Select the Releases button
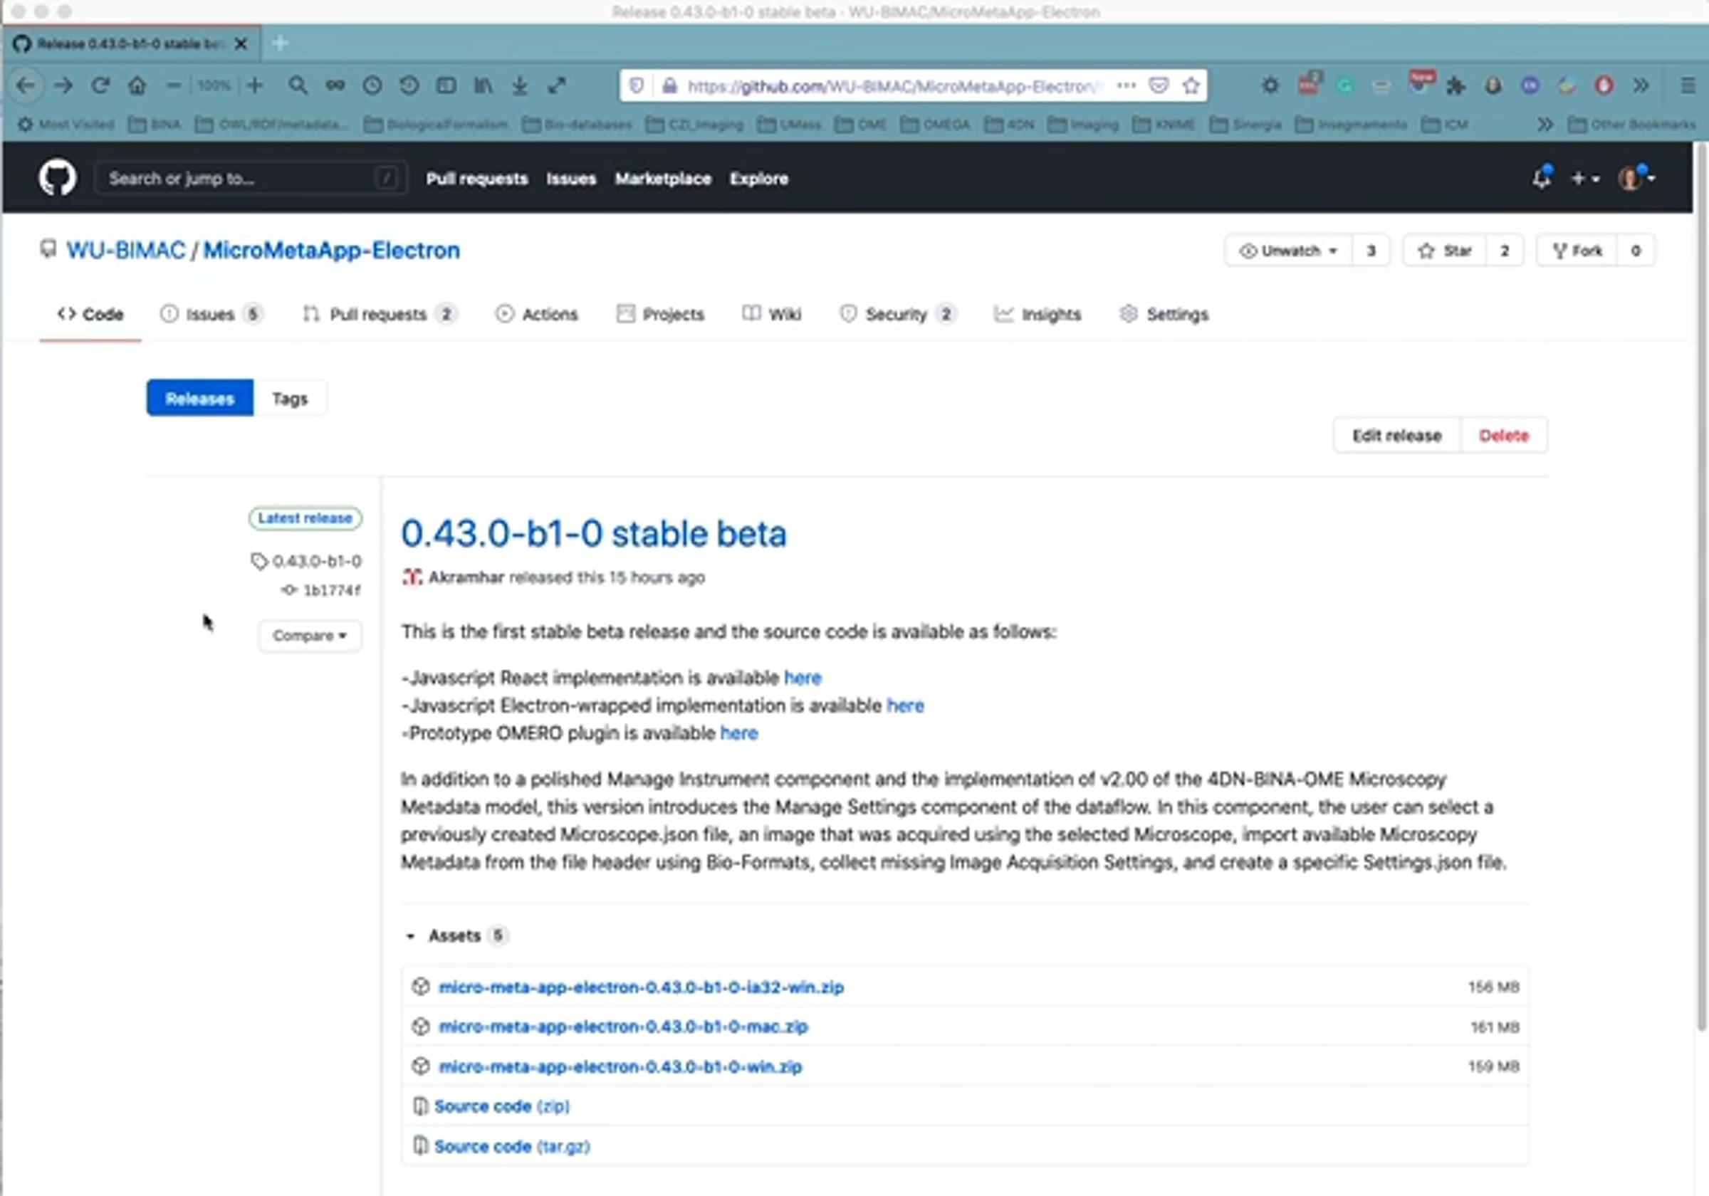 coord(199,398)
